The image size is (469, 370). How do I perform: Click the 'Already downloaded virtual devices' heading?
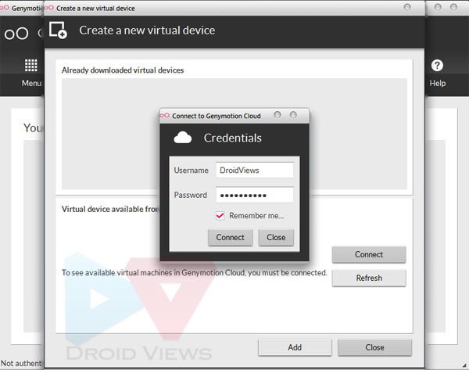123,70
